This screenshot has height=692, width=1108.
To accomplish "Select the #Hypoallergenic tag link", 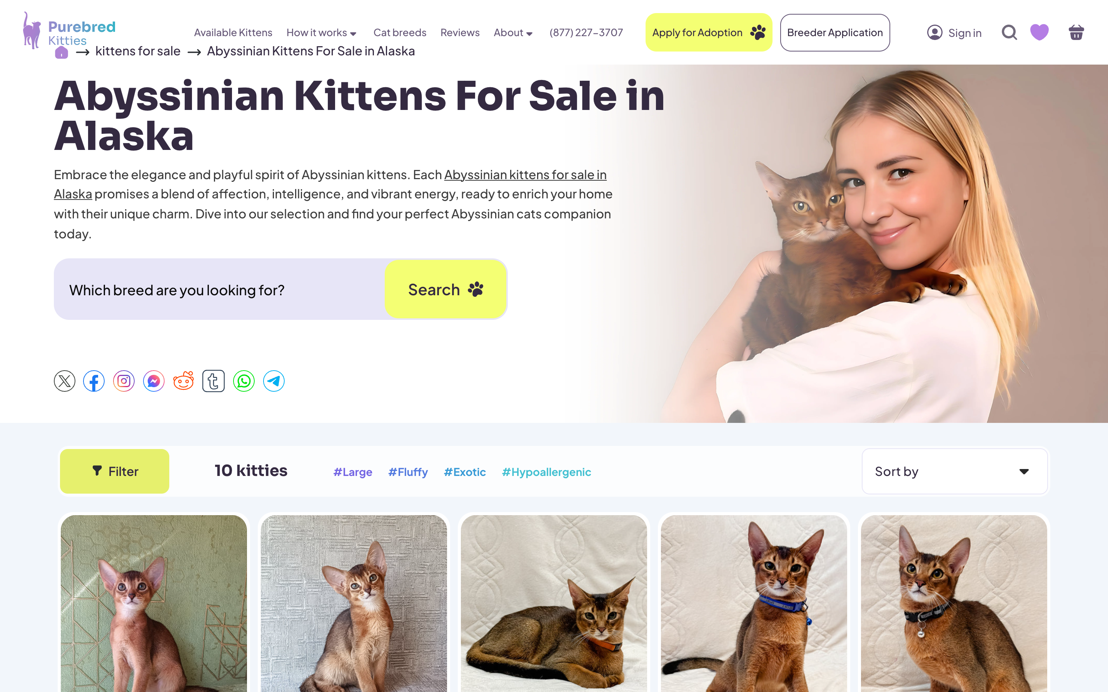I will [x=546, y=471].
